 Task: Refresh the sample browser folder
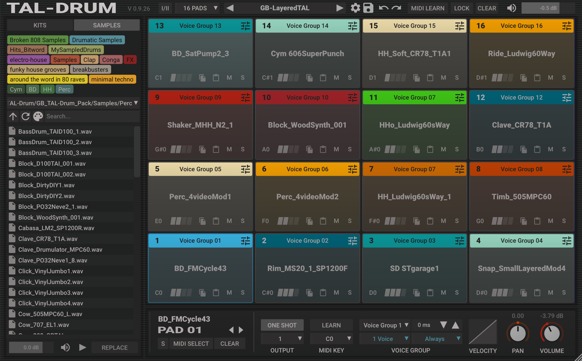click(25, 116)
